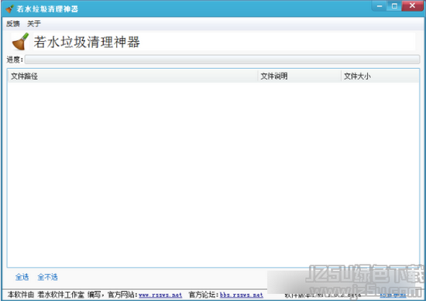Open the official forum bbs link
The image size is (426, 301).
[x=242, y=295]
